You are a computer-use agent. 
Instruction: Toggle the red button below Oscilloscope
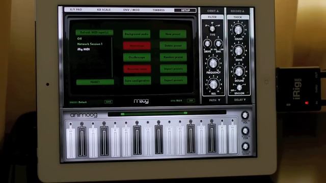click(x=137, y=69)
